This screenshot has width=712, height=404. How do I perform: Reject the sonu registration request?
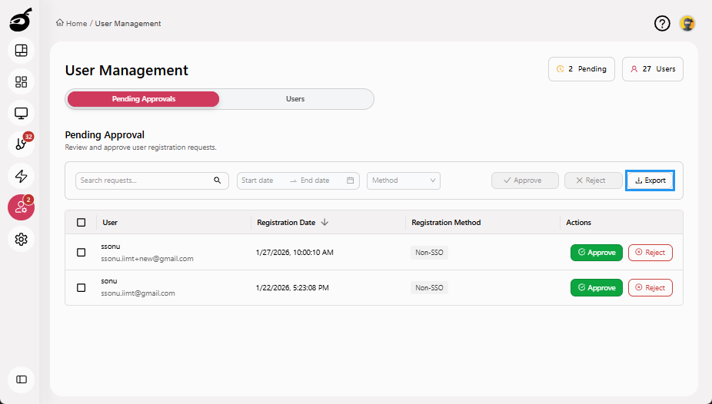650,288
